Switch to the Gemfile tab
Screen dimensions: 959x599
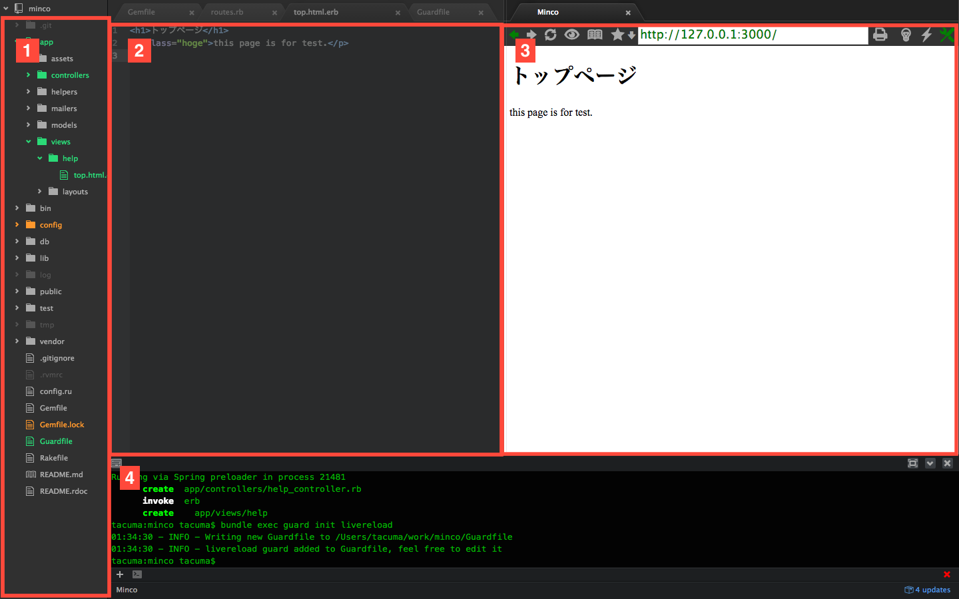coord(141,12)
